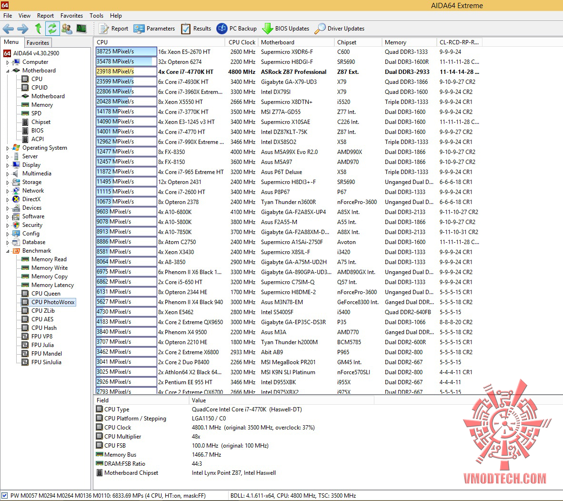Collapse the Benchmark tree node
This screenshot has width=563, height=501.
(8, 251)
